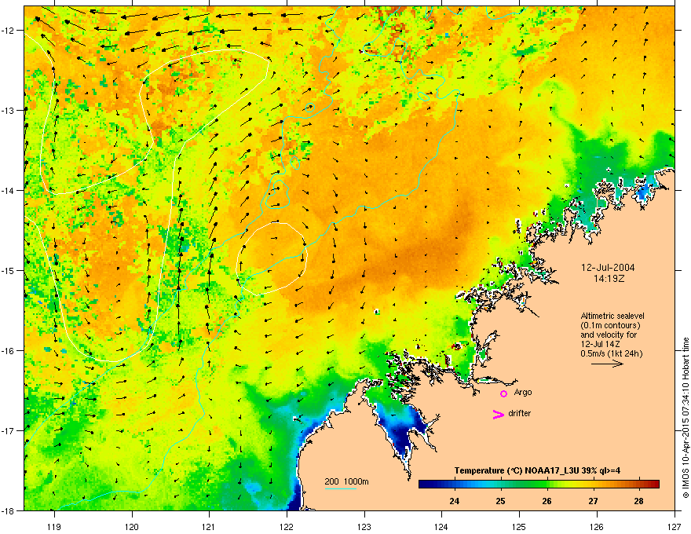Click the longitude axis label '119'

(x=54, y=526)
